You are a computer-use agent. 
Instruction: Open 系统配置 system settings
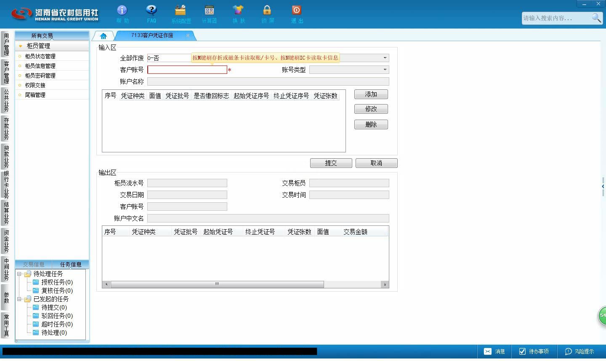coord(181,14)
